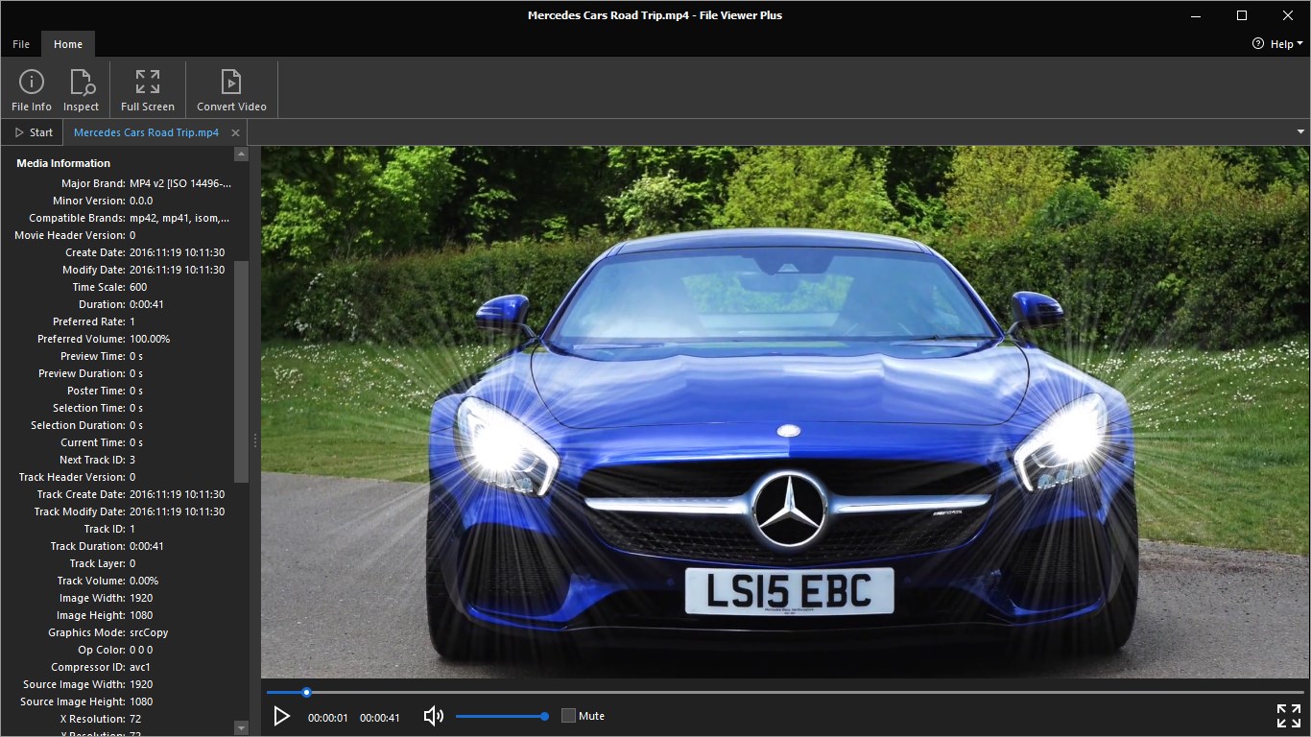Viewport: 1311px width, 737px height.
Task: Click the Track Volume value 0.00%
Action: click(x=144, y=581)
